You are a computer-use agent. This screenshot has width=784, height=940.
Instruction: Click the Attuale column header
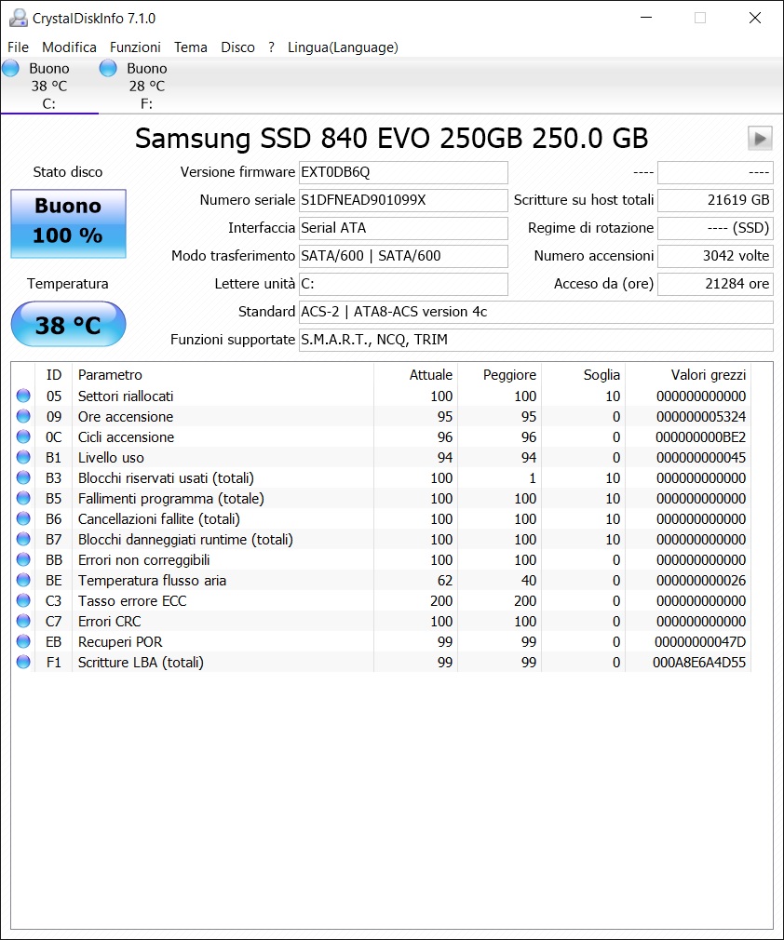click(x=415, y=375)
